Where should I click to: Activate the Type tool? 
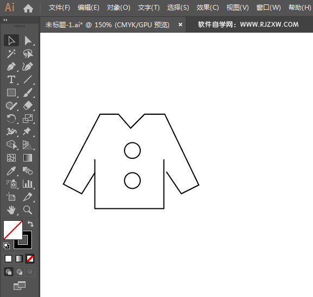click(11, 79)
